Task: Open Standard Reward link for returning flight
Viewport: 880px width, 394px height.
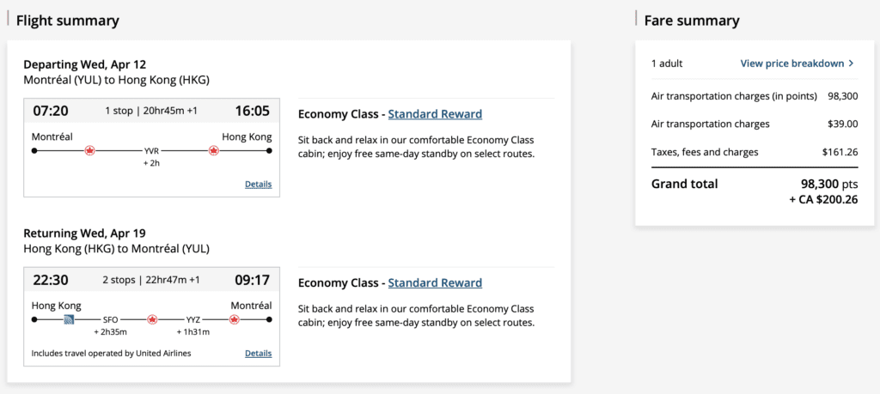Action: point(435,283)
